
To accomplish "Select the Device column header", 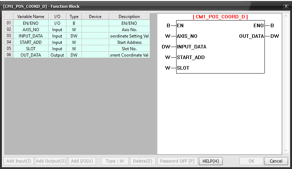I will coord(95,17).
